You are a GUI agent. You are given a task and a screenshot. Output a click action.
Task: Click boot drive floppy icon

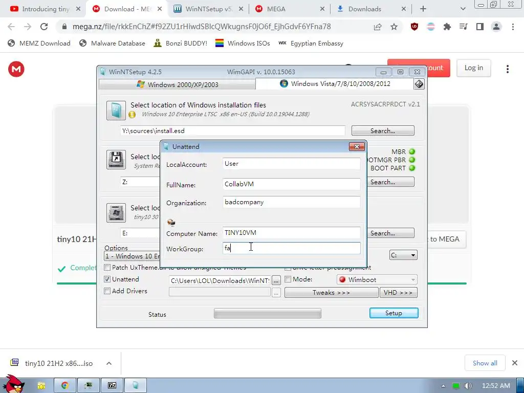[x=116, y=160]
